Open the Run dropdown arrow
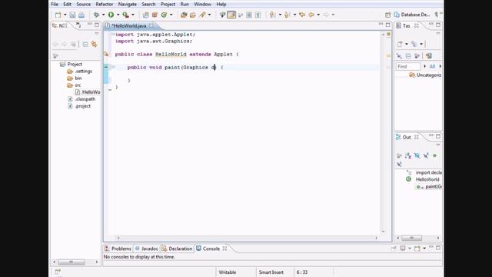 pos(118,15)
